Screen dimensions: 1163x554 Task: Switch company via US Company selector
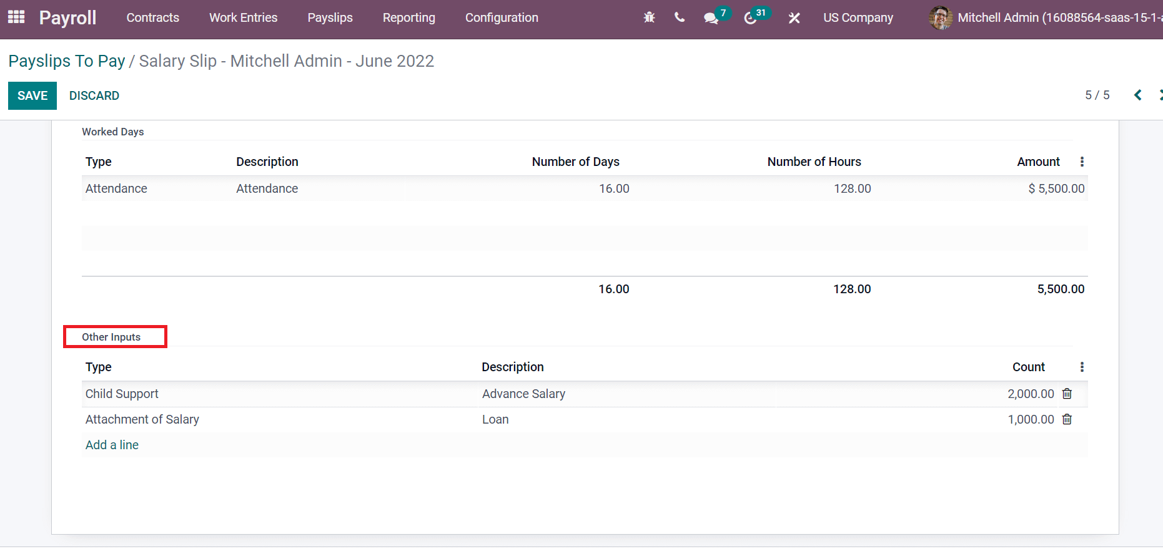click(x=858, y=17)
